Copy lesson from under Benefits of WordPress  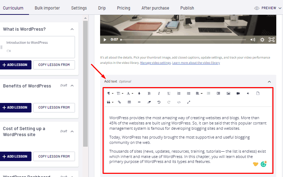54,108
